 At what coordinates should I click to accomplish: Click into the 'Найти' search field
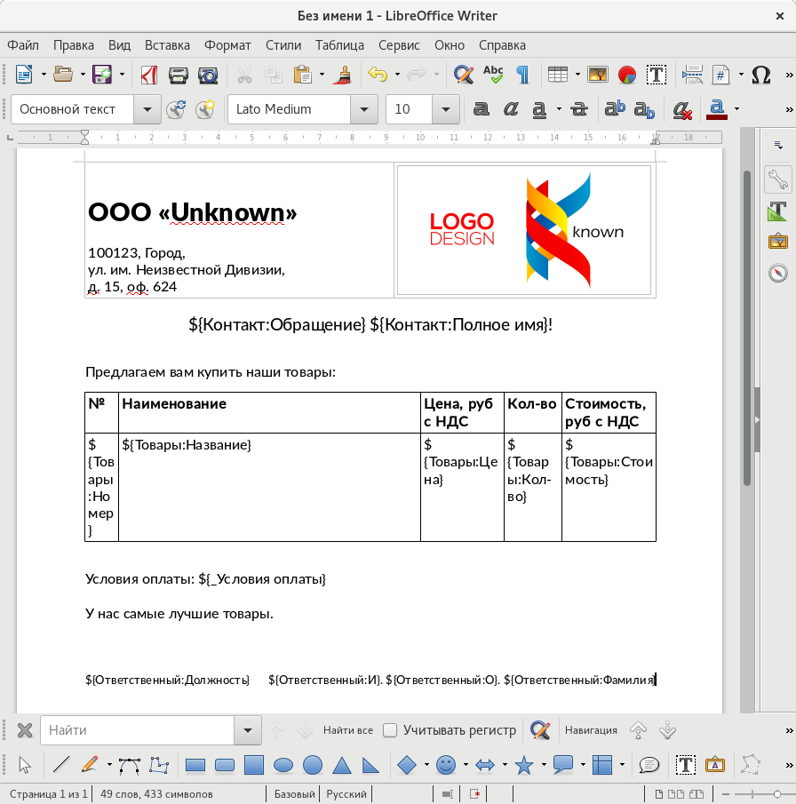coord(138,730)
